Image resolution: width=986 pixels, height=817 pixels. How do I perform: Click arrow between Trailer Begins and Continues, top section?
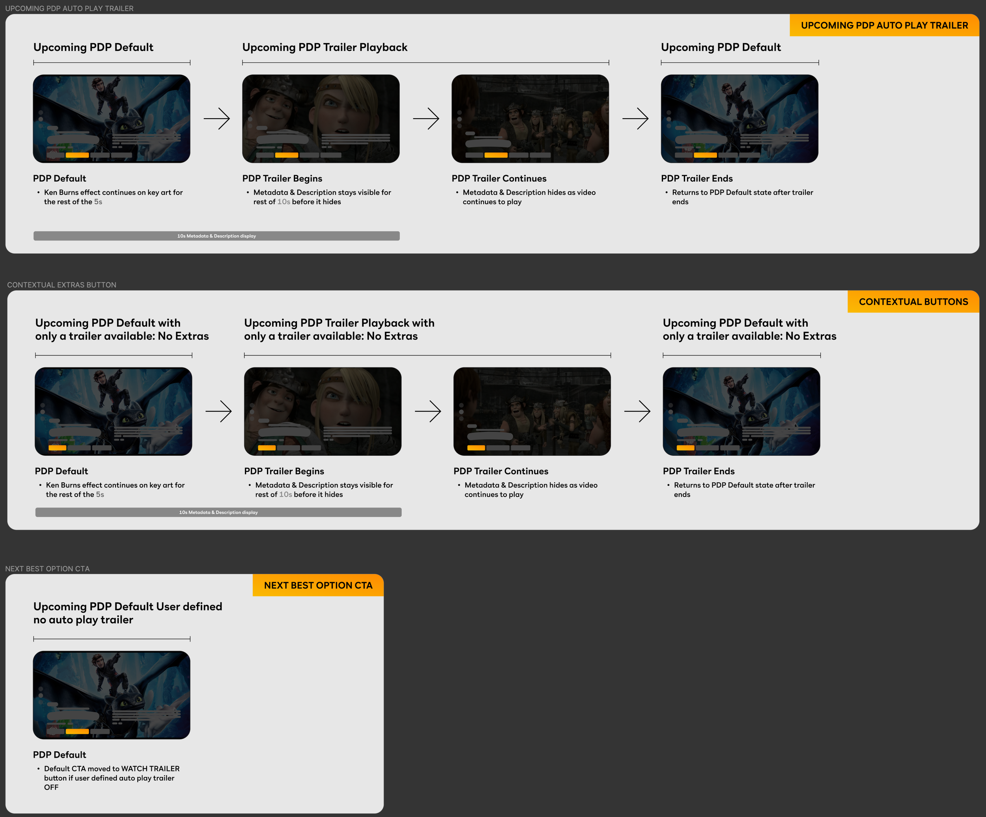point(426,119)
